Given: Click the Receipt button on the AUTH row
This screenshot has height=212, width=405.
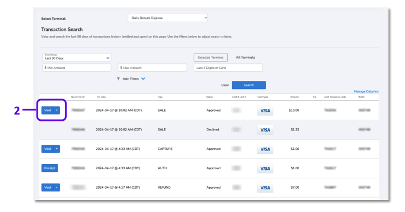Looking at the screenshot, I should 50,168.
